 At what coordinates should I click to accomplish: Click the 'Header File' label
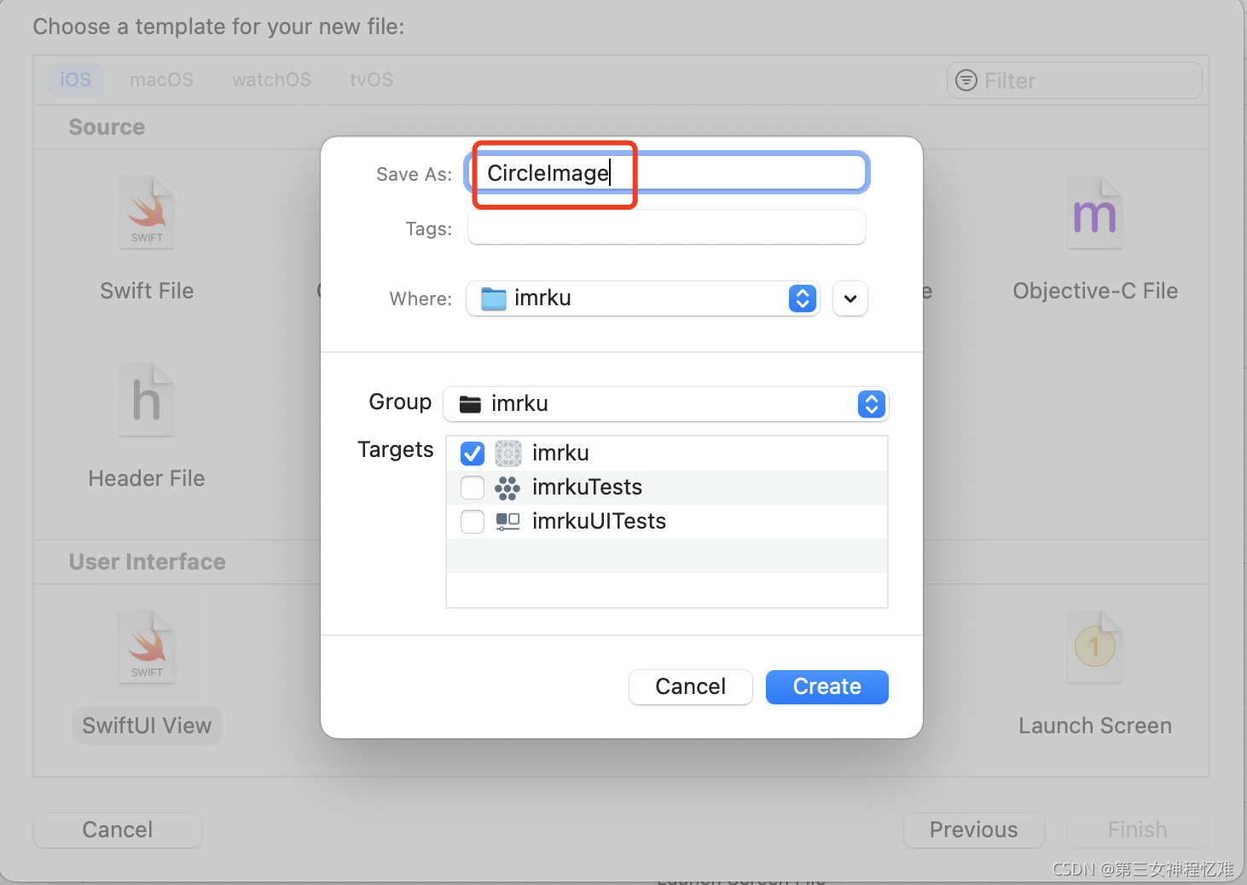tap(147, 478)
